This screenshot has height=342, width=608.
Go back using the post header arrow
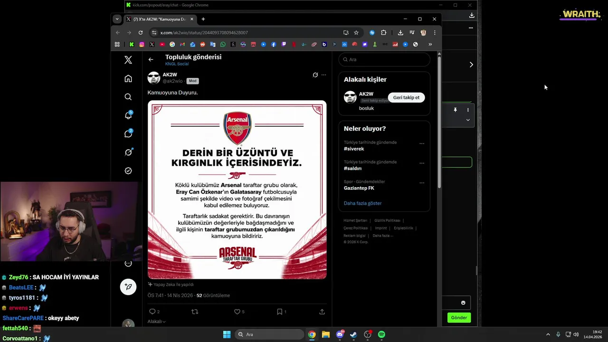pos(151,60)
